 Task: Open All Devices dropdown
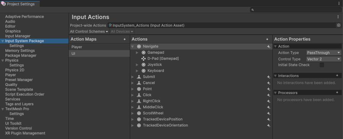122,32
